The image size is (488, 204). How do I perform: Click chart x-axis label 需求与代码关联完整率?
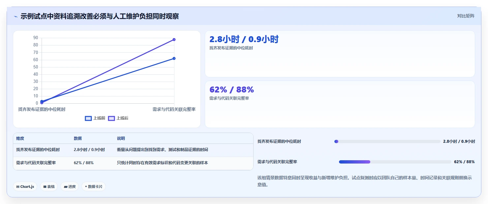pos(174,109)
